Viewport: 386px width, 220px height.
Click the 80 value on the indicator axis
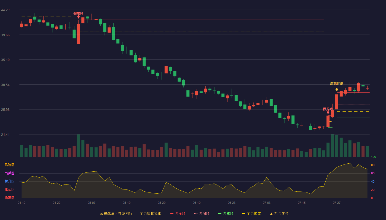[x=373, y=165]
